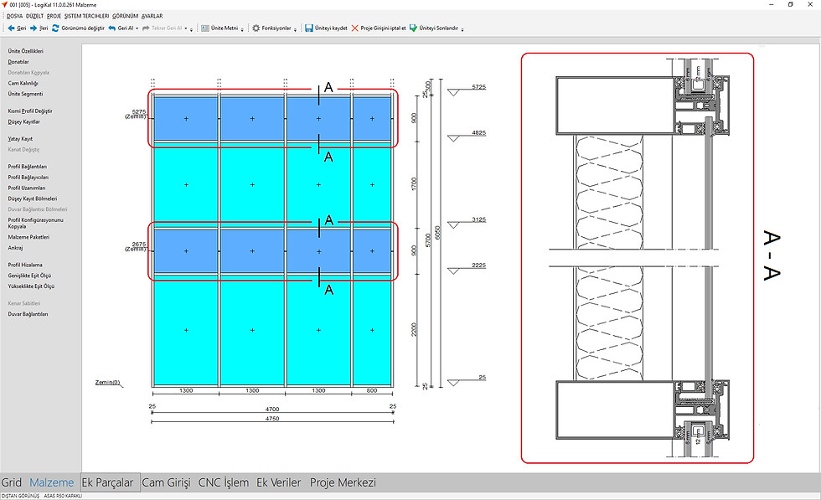Open Ünite Özellikleri in sidebar
Viewport: 821px width, 500px height.
[x=26, y=51]
